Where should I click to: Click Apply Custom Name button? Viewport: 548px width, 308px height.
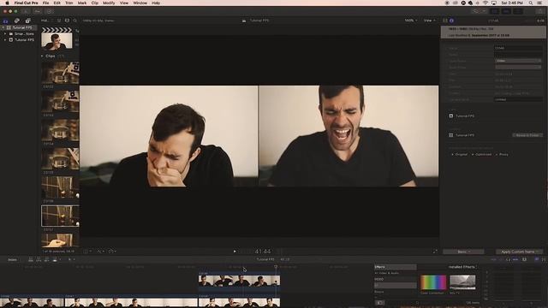519,252
